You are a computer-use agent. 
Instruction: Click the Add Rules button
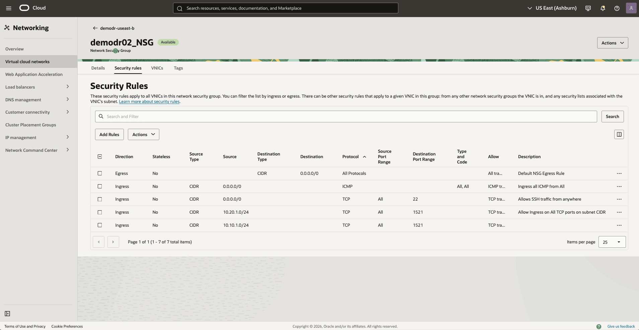click(x=109, y=134)
